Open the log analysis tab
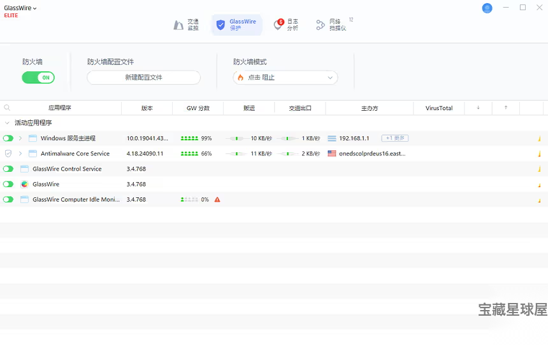The width and height of the screenshot is (548, 345). coord(286,25)
